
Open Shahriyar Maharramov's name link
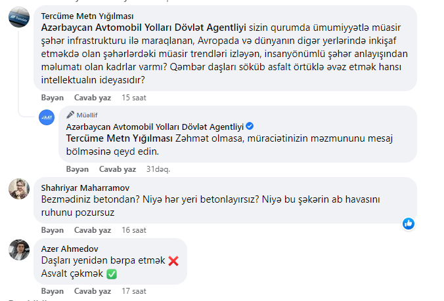(85, 186)
